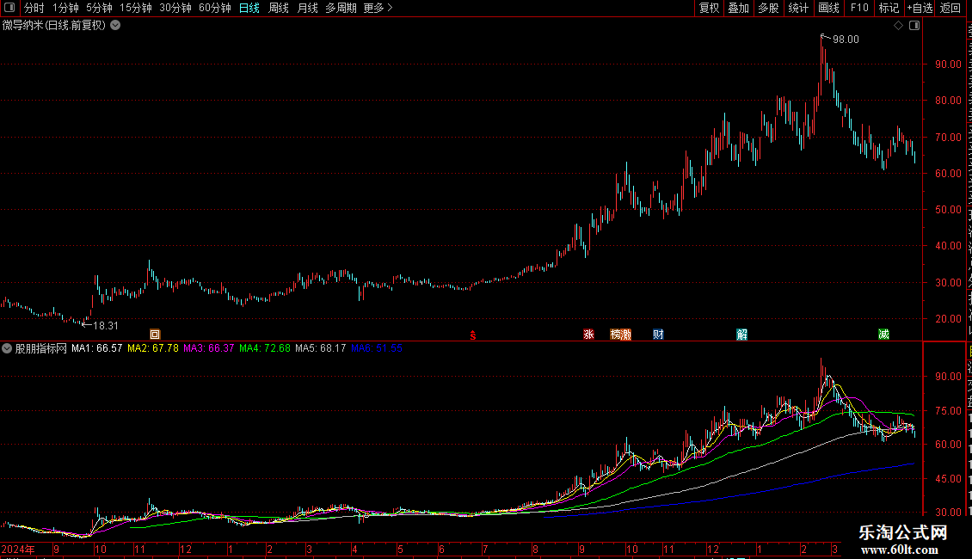Open the 回 buyback event marker
972x559 pixels.
(155, 335)
